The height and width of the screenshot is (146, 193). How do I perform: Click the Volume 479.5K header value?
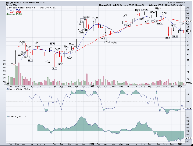pyautogui.click(x=162, y=5)
